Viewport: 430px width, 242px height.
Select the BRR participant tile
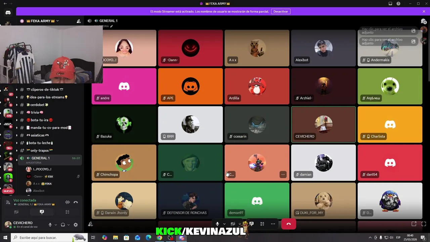[x=190, y=124]
